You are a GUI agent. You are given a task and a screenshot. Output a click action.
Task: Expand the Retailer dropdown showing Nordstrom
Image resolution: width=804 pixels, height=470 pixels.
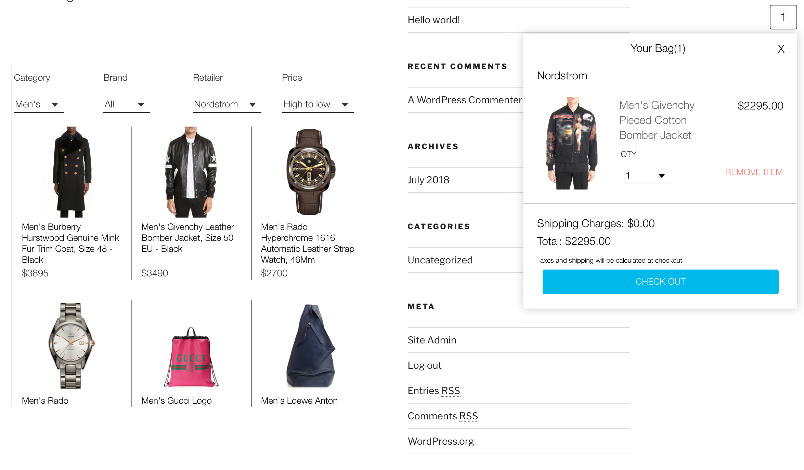click(227, 104)
